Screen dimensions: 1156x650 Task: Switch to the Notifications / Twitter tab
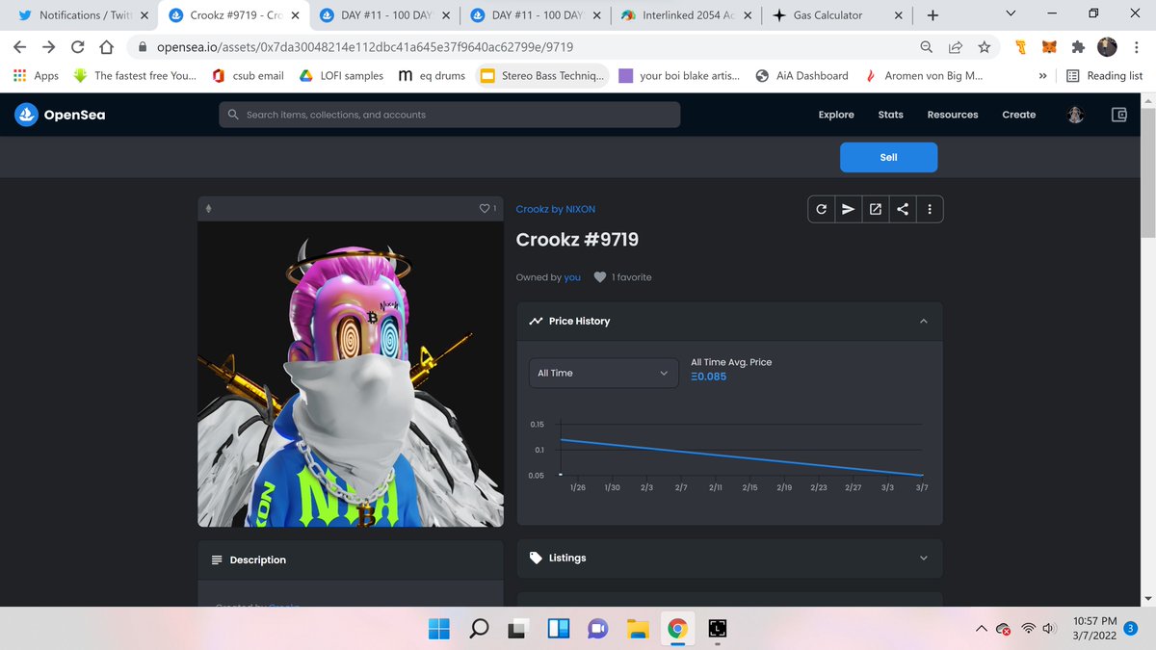(85, 15)
